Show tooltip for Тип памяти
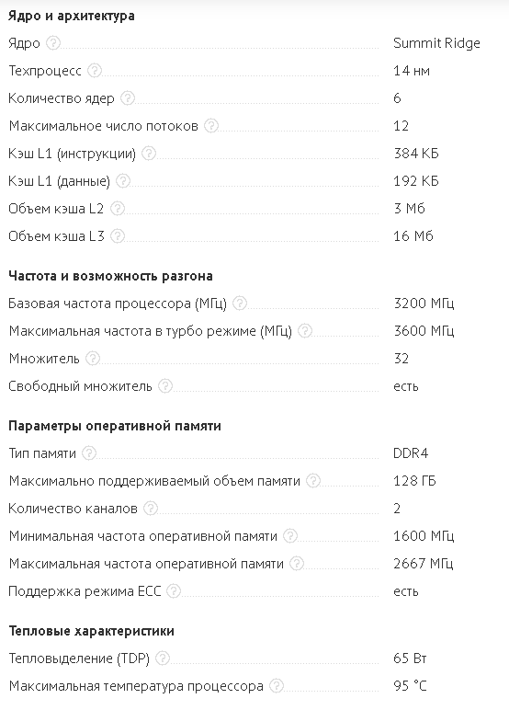Screen dimensions: 509x710 89,452
